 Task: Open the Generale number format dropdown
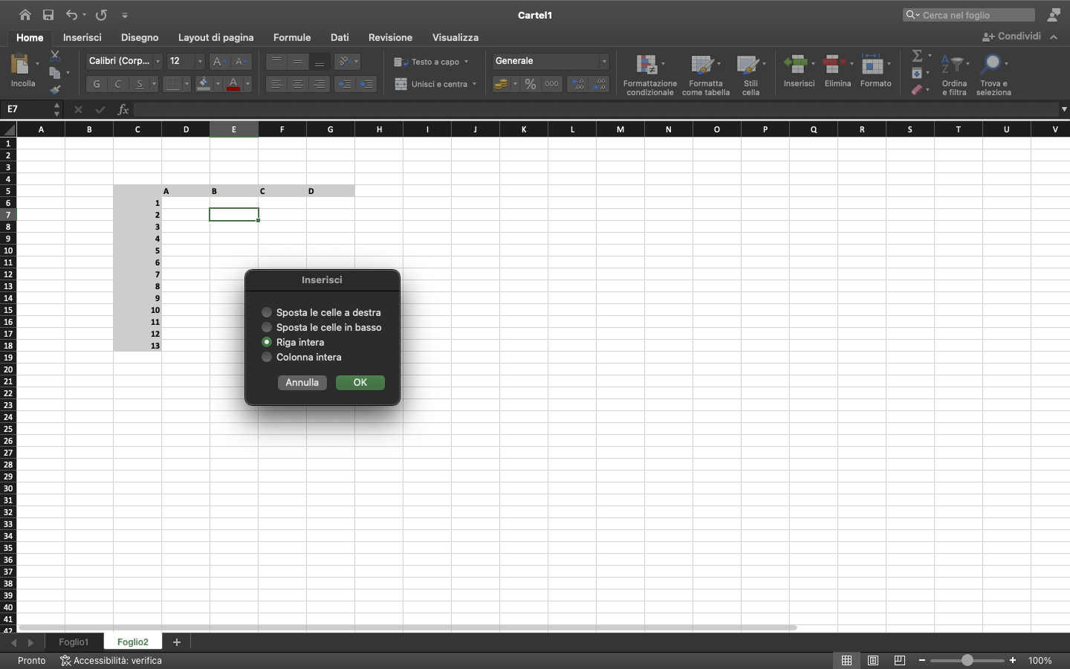603,62
